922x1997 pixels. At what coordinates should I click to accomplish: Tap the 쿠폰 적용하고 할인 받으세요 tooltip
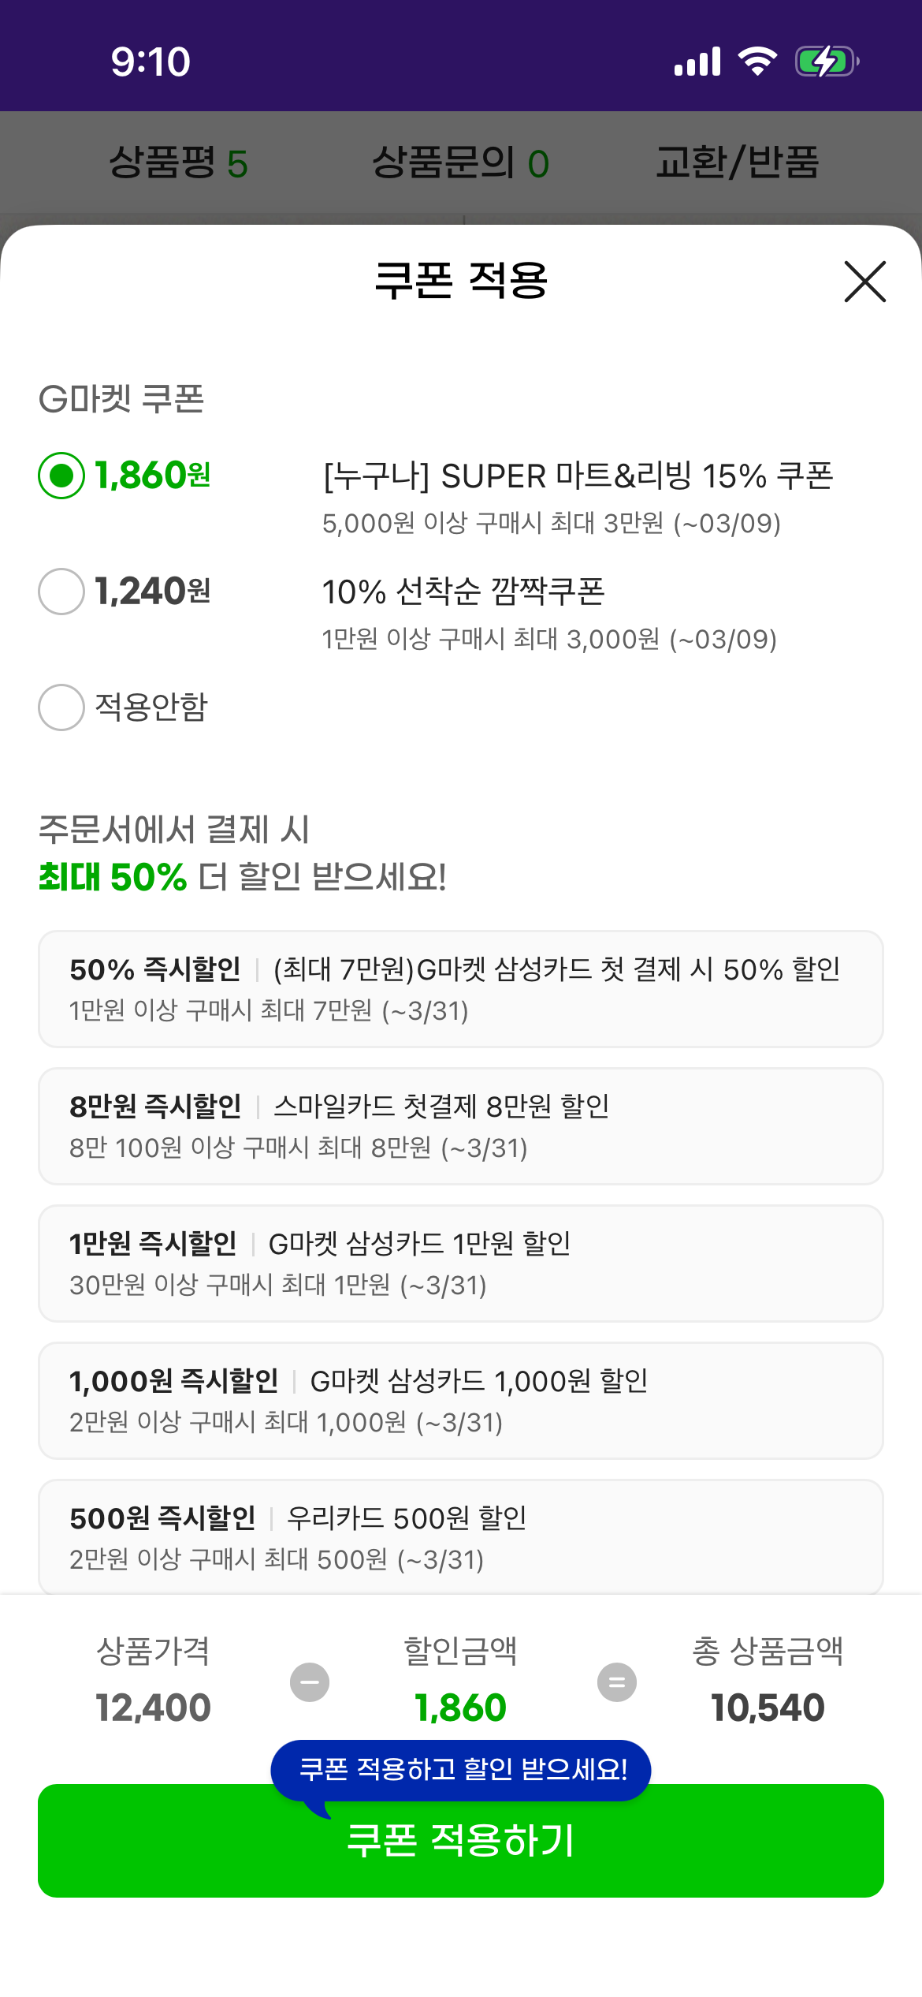(461, 1769)
